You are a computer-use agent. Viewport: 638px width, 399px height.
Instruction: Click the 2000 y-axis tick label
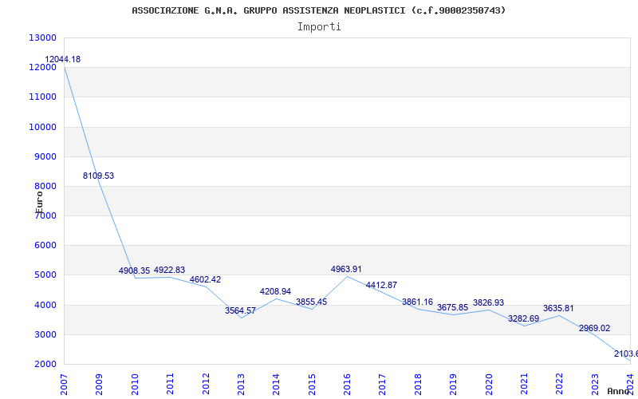click(x=45, y=365)
